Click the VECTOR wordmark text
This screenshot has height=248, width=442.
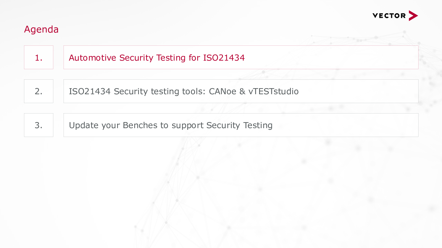(x=389, y=16)
